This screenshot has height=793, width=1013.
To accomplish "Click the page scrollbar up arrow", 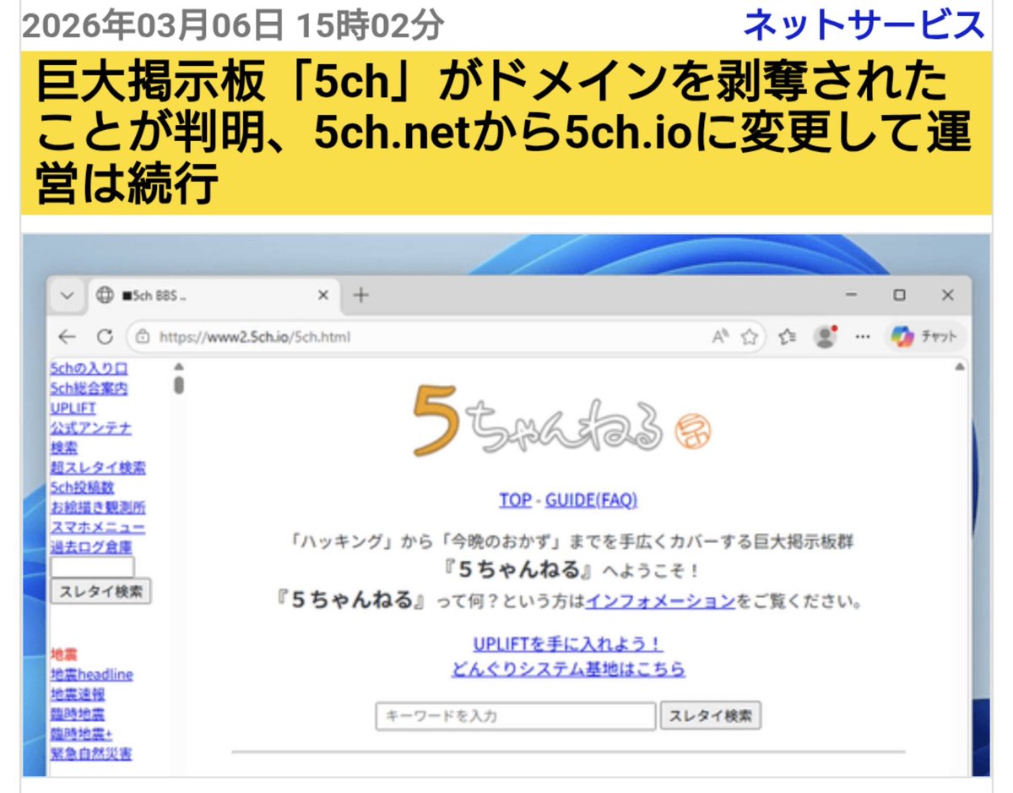I will point(177,366).
